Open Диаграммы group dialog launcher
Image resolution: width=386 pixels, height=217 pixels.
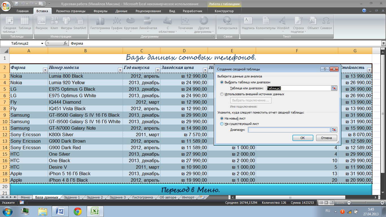tap(213, 37)
